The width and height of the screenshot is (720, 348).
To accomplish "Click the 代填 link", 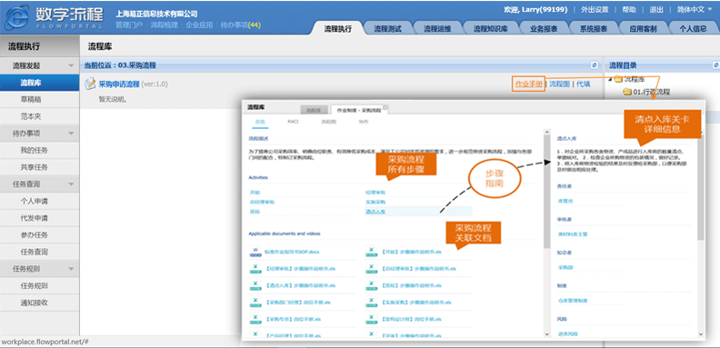I will point(583,84).
